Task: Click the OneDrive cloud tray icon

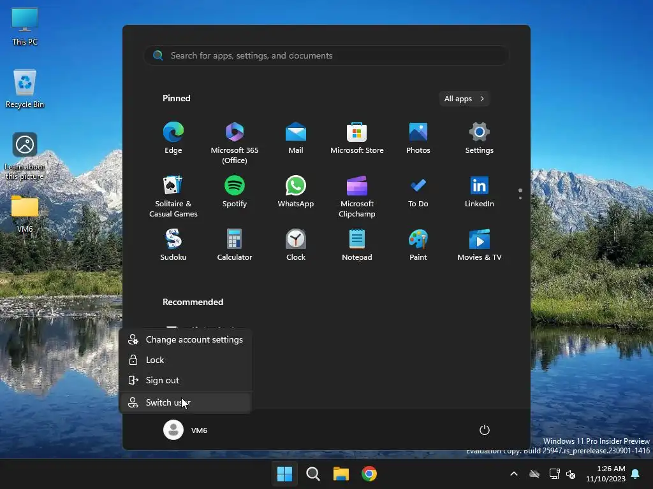Action: pos(534,474)
